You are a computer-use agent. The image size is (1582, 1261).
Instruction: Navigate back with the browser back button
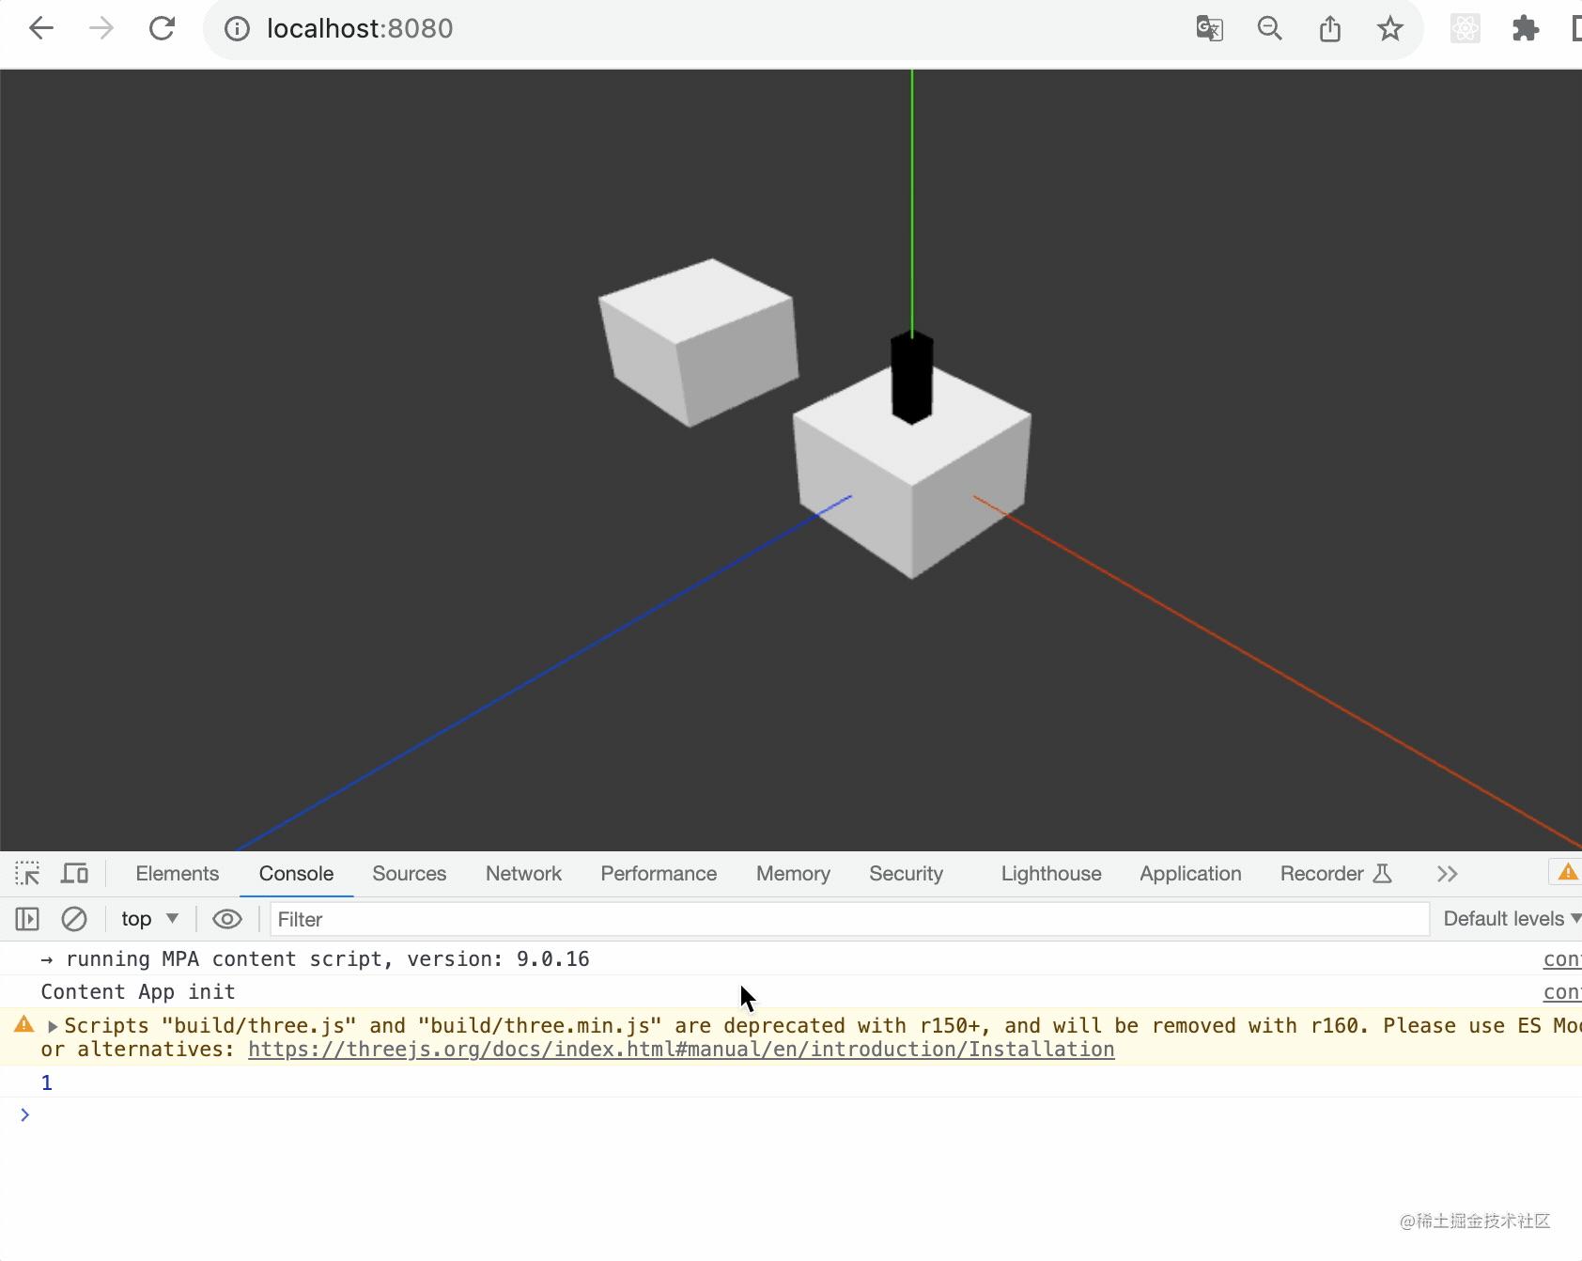point(40,28)
